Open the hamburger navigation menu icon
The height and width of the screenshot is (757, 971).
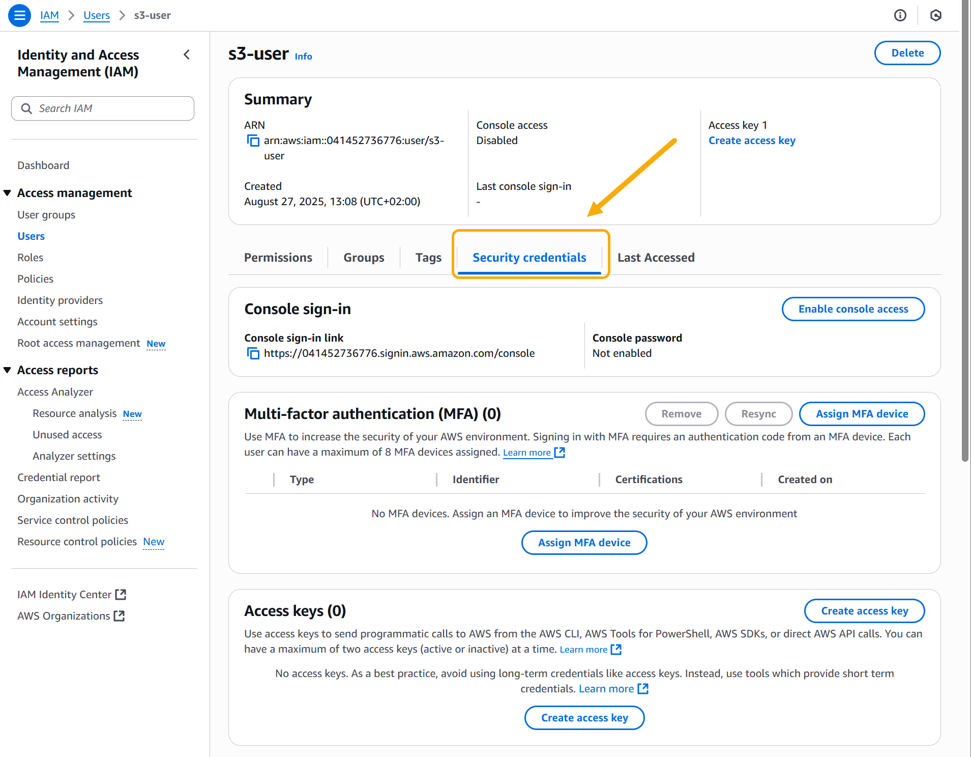19,15
